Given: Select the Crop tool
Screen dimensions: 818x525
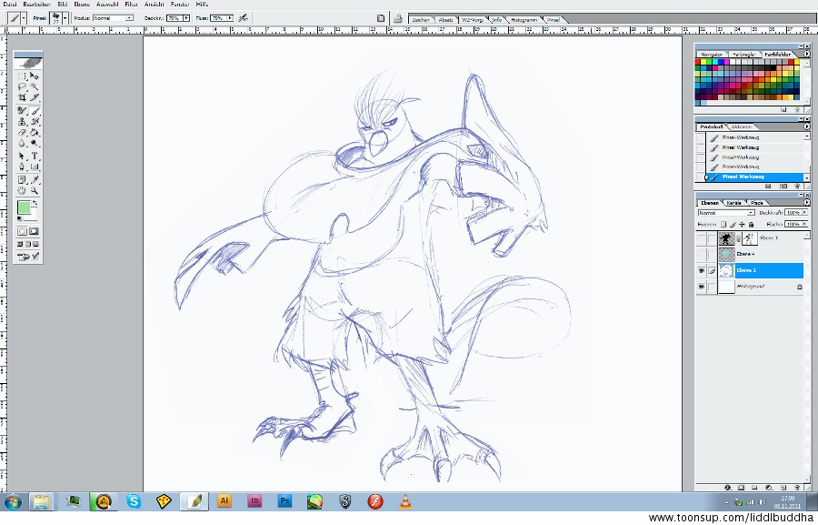Looking at the screenshot, I should pos(23,97).
